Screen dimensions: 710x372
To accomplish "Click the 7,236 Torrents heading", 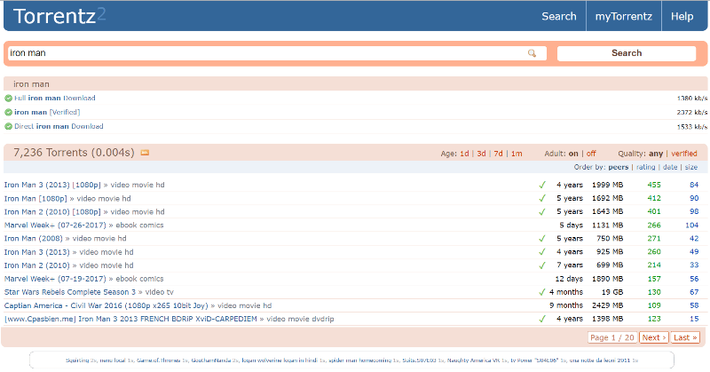I will pos(74,153).
